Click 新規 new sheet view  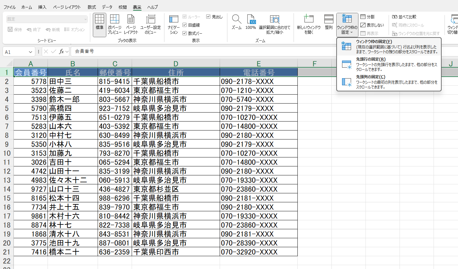[x=53, y=29]
